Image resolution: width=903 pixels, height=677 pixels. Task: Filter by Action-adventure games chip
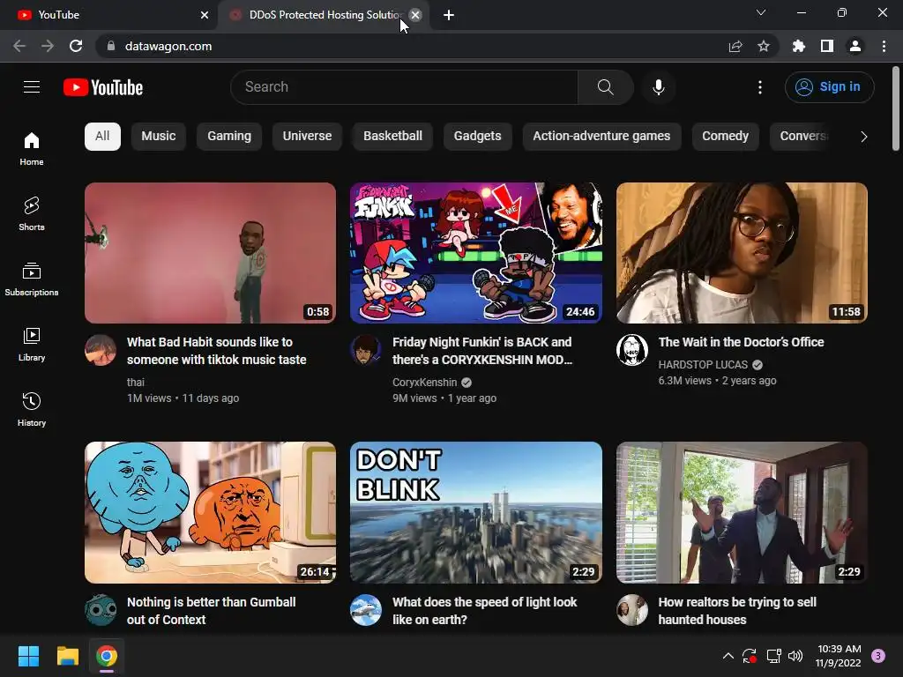click(601, 137)
